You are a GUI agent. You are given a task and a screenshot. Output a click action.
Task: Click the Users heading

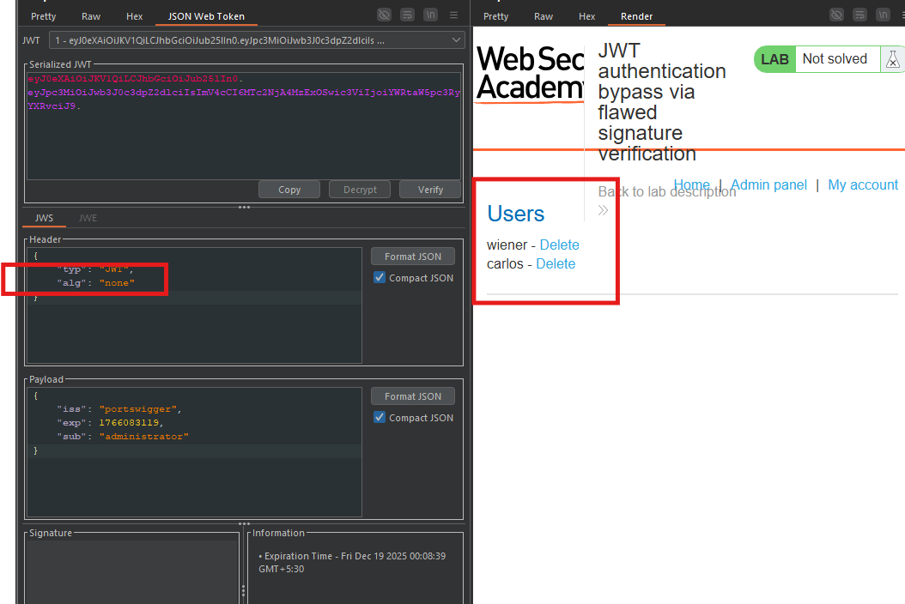click(x=515, y=214)
